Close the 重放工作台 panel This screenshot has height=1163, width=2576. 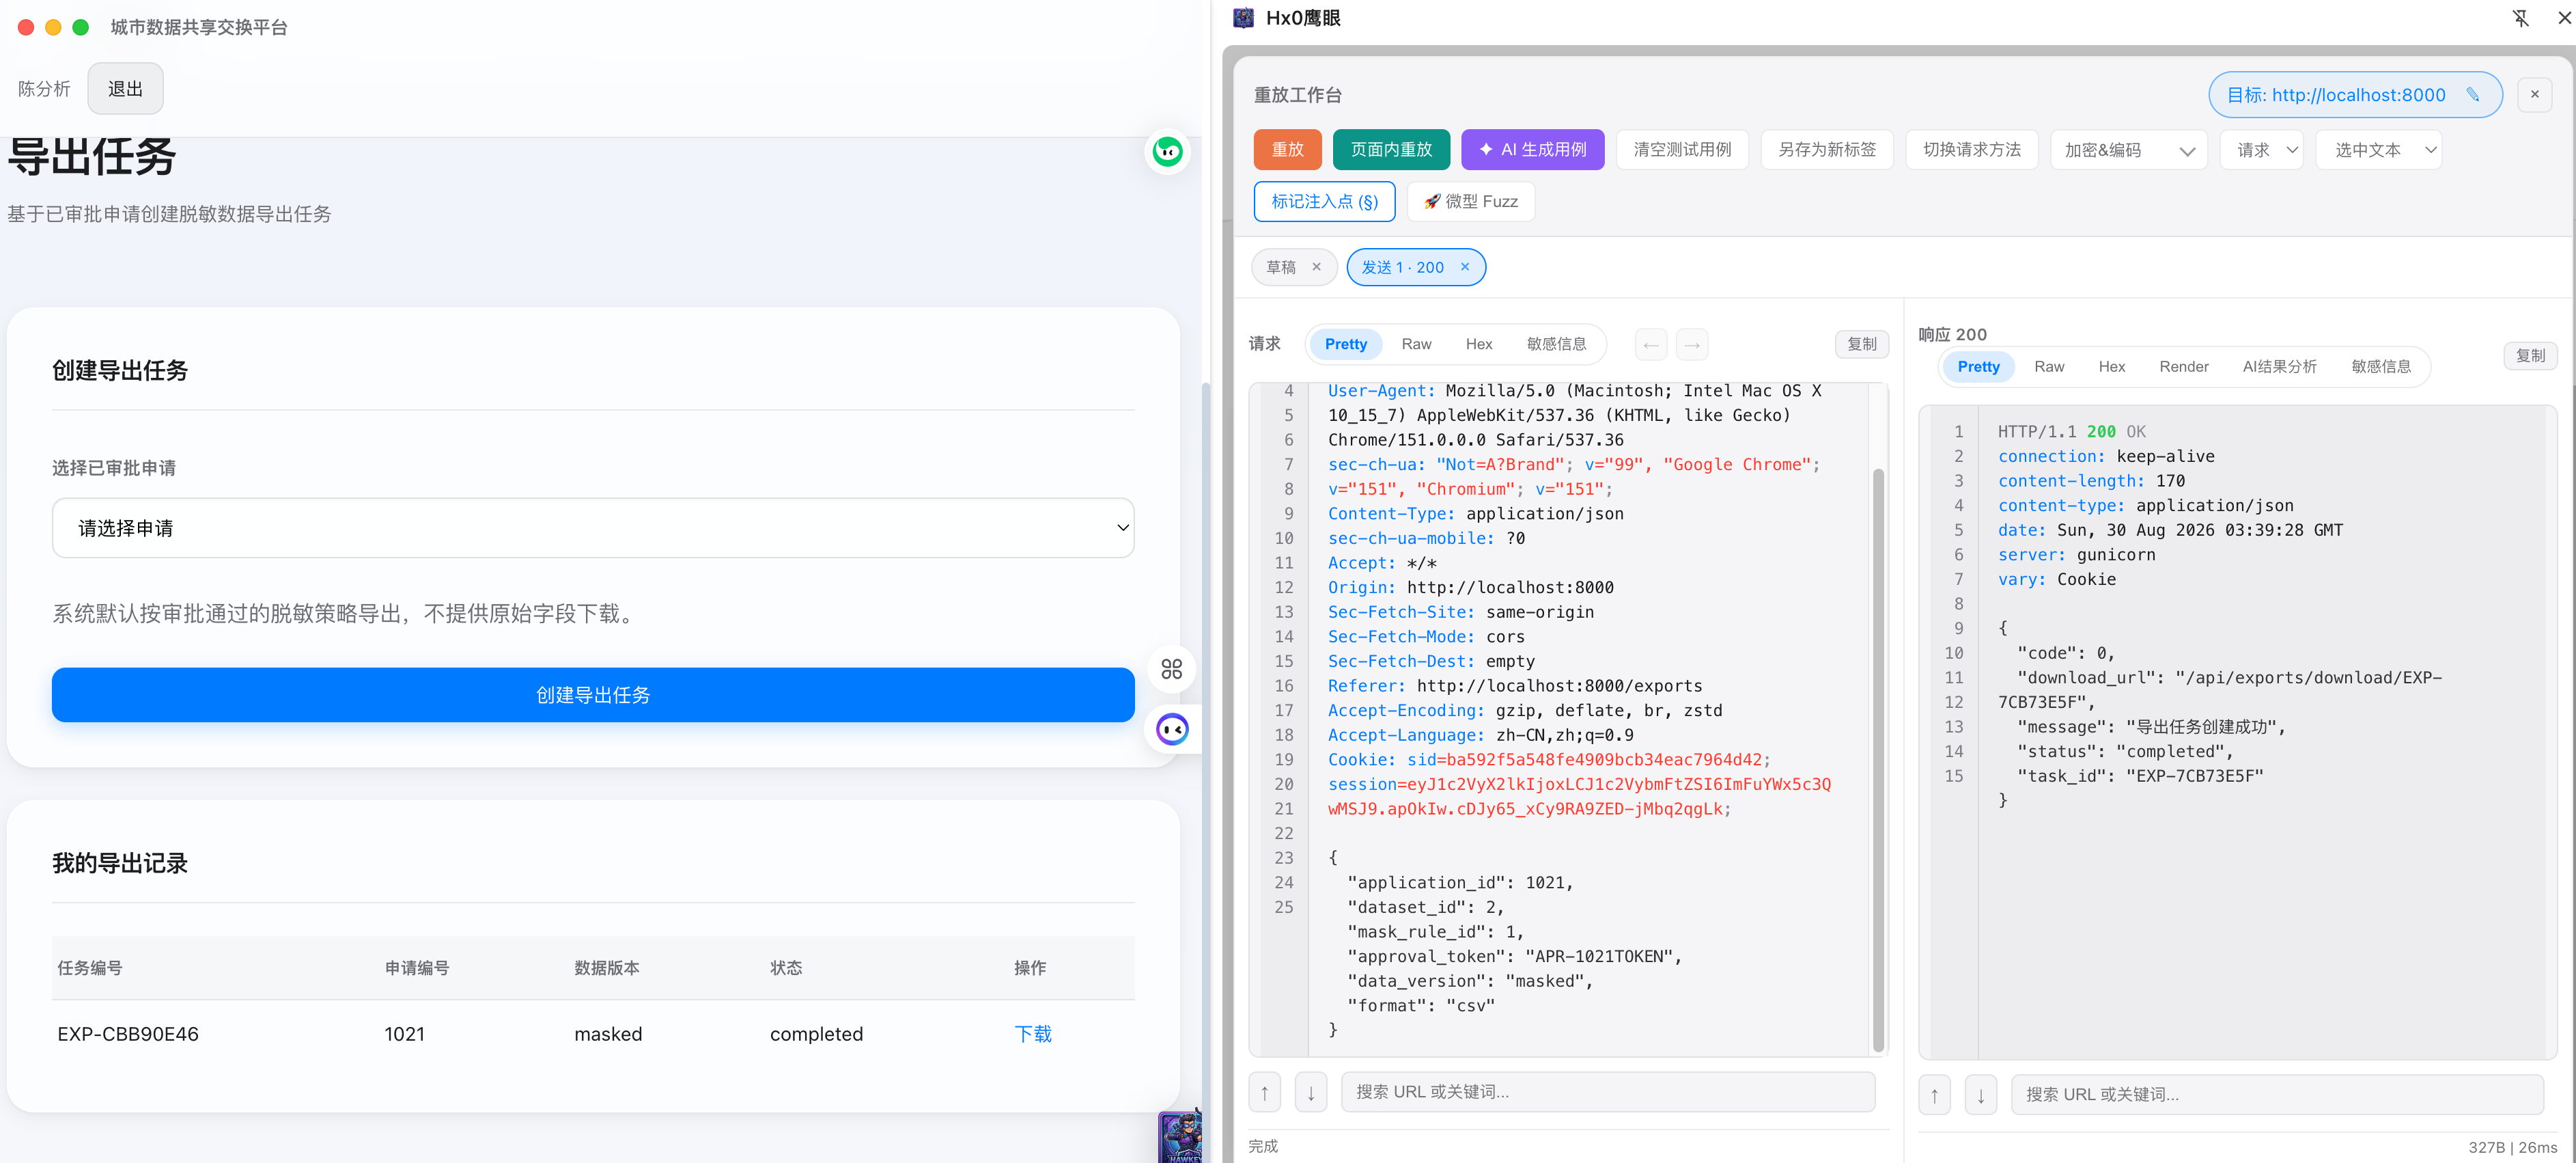2534,95
